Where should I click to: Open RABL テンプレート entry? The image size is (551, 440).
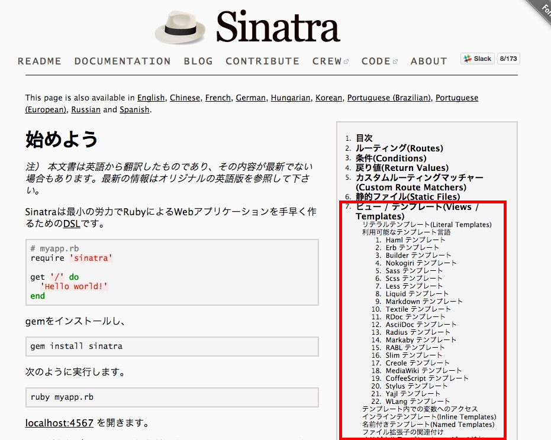[415, 348]
